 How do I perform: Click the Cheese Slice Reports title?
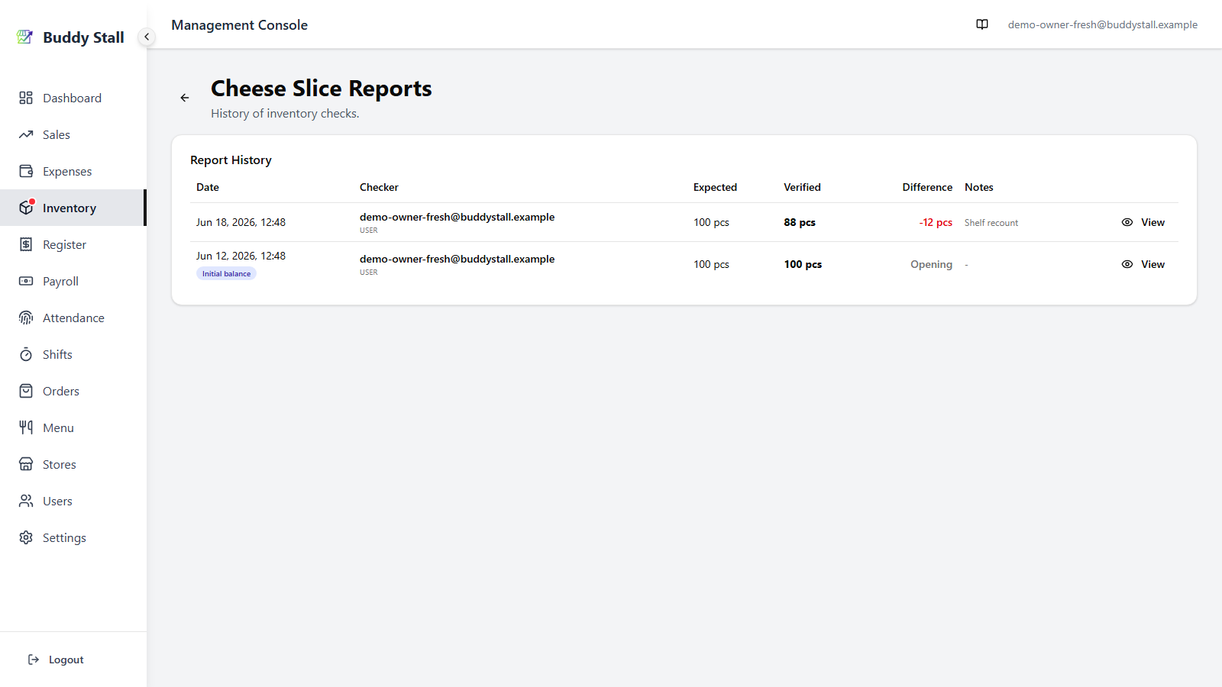click(x=322, y=89)
